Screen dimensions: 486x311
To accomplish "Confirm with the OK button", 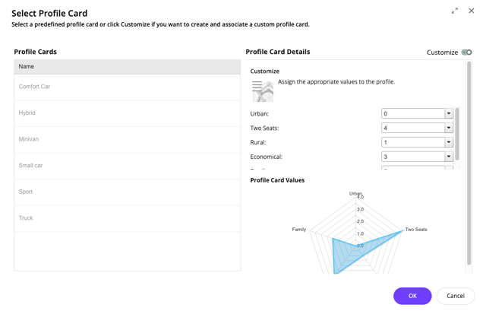I will 412,296.
